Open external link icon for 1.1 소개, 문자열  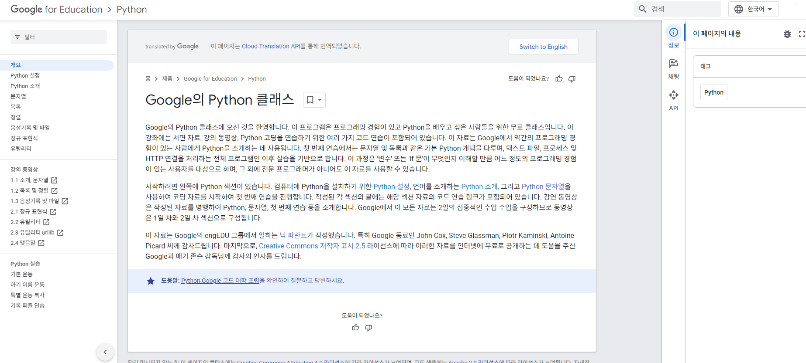54,180
